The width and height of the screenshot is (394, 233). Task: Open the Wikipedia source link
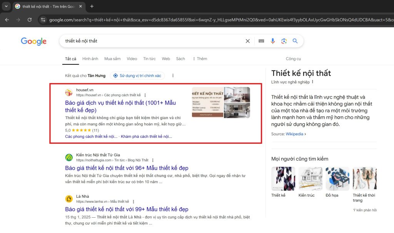click(x=294, y=134)
